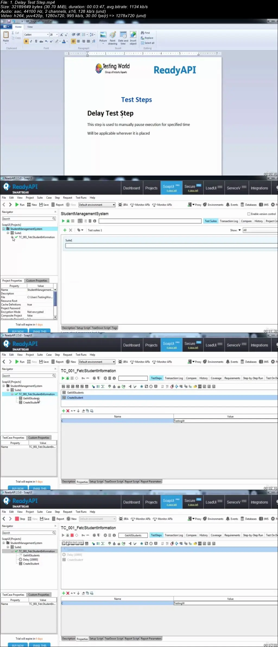278x647 pixels.
Task: Click the red X above the 'TestingW' table with CreateStudent selected
Action: (x=68, y=411)
